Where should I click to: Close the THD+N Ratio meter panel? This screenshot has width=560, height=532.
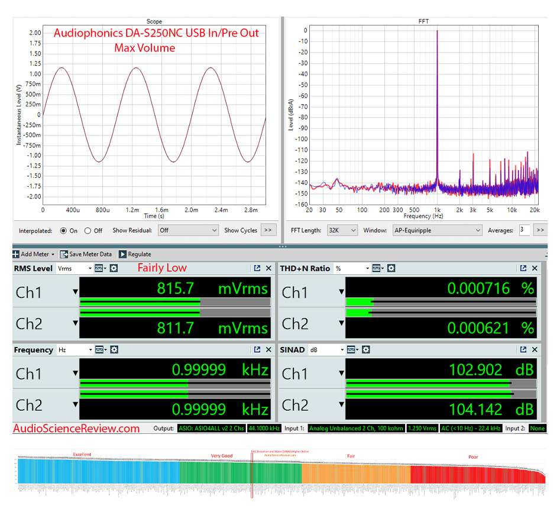533,268
